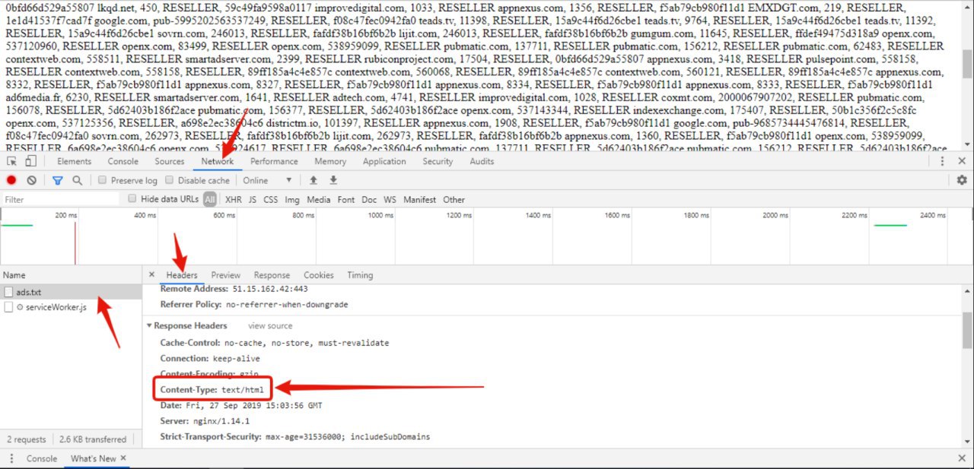
Task: Click the page vertical scrollbar thumb
Action: pyautogui.click(x=967, y=64)
